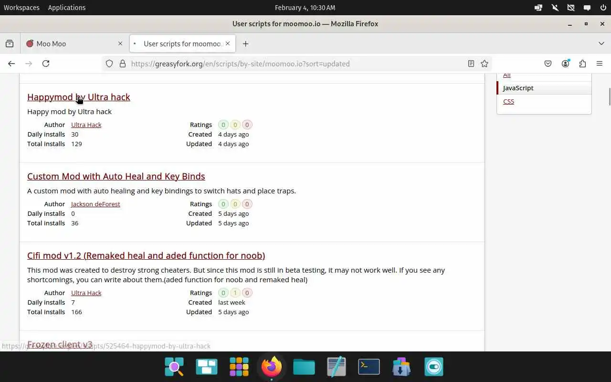Click the Cifi mod 'last week' created date

(232, 302)
